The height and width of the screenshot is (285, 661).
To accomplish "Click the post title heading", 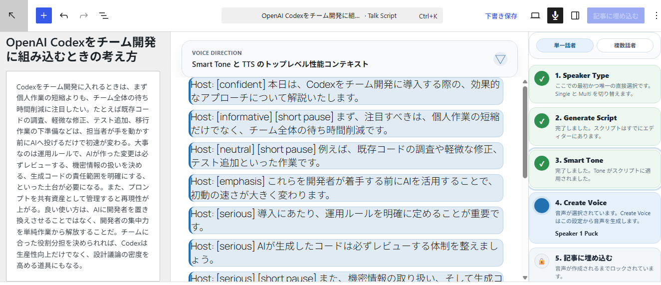I will click(x=81, y=49).
